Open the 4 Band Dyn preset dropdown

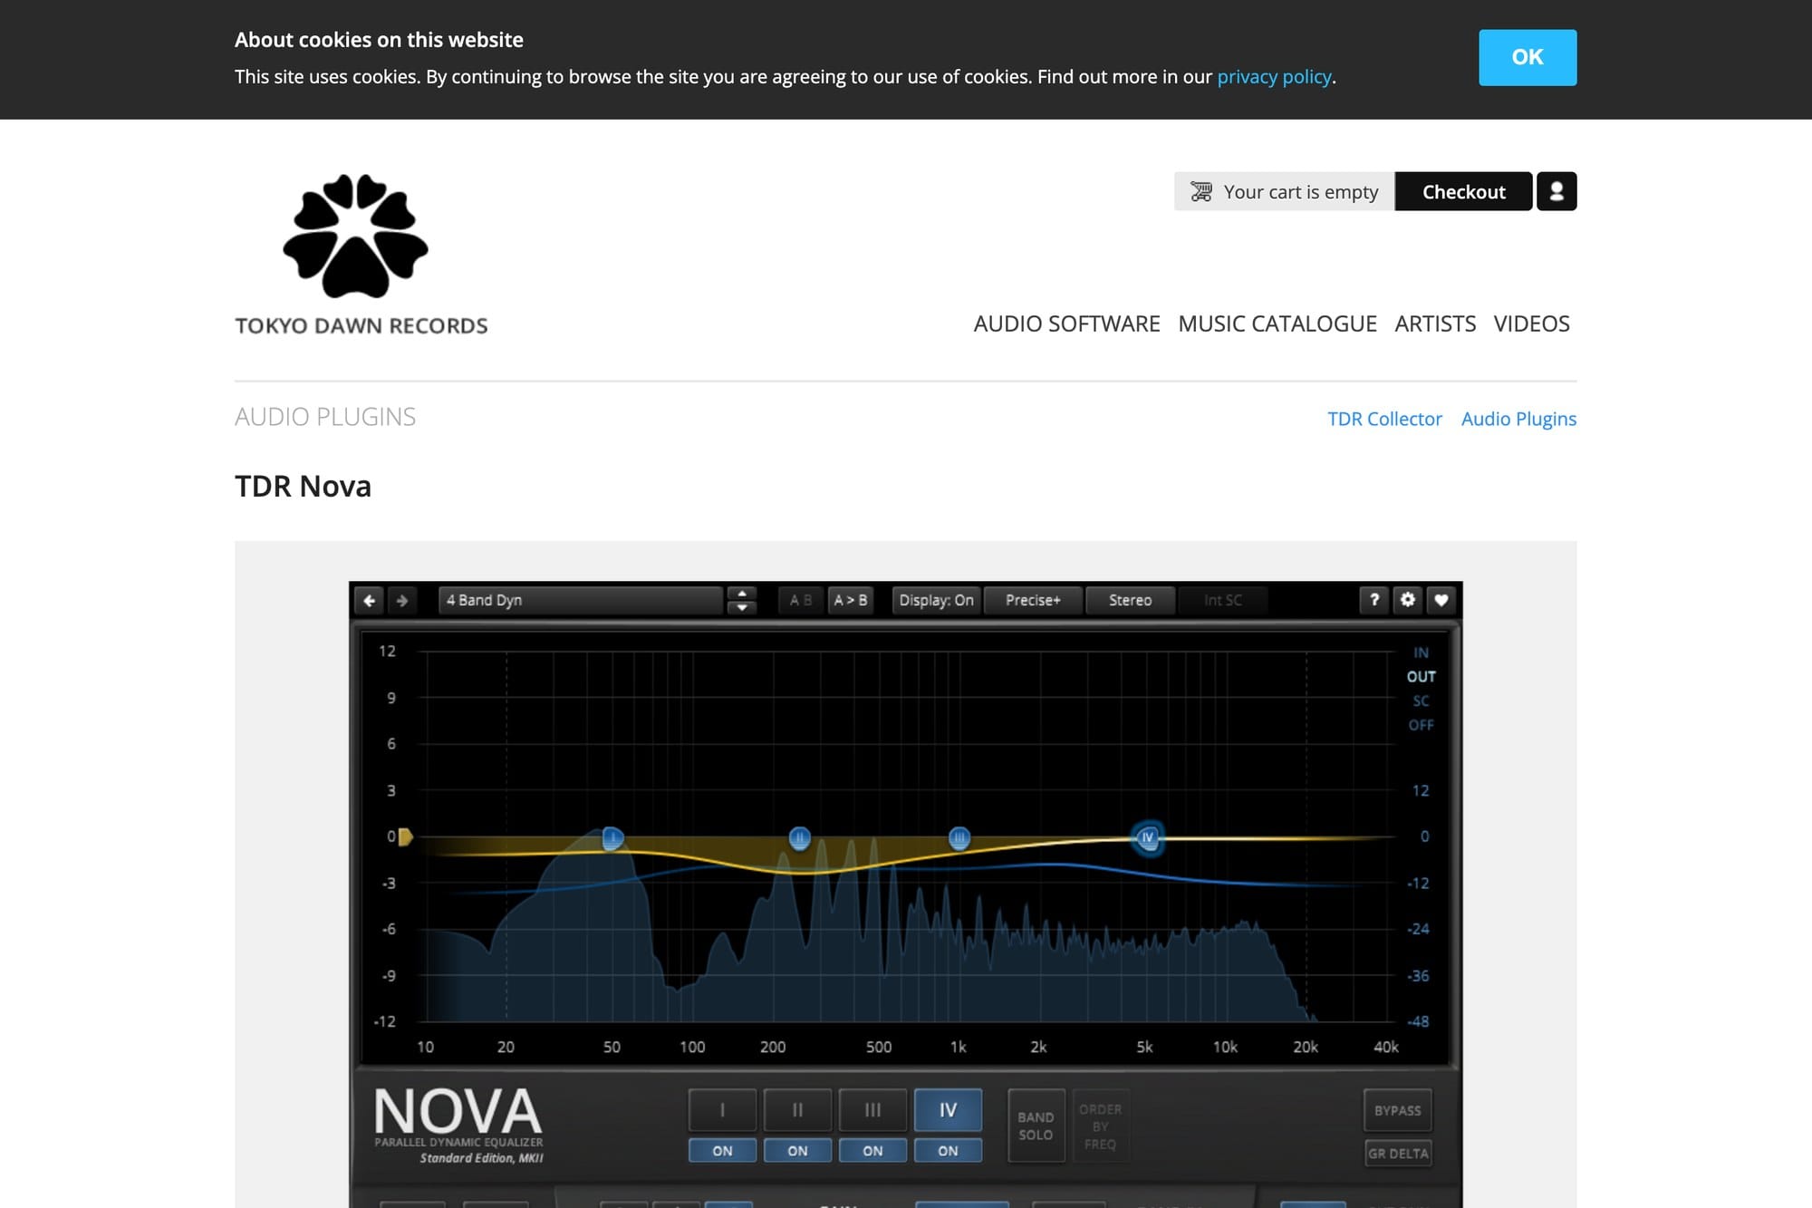581,600
